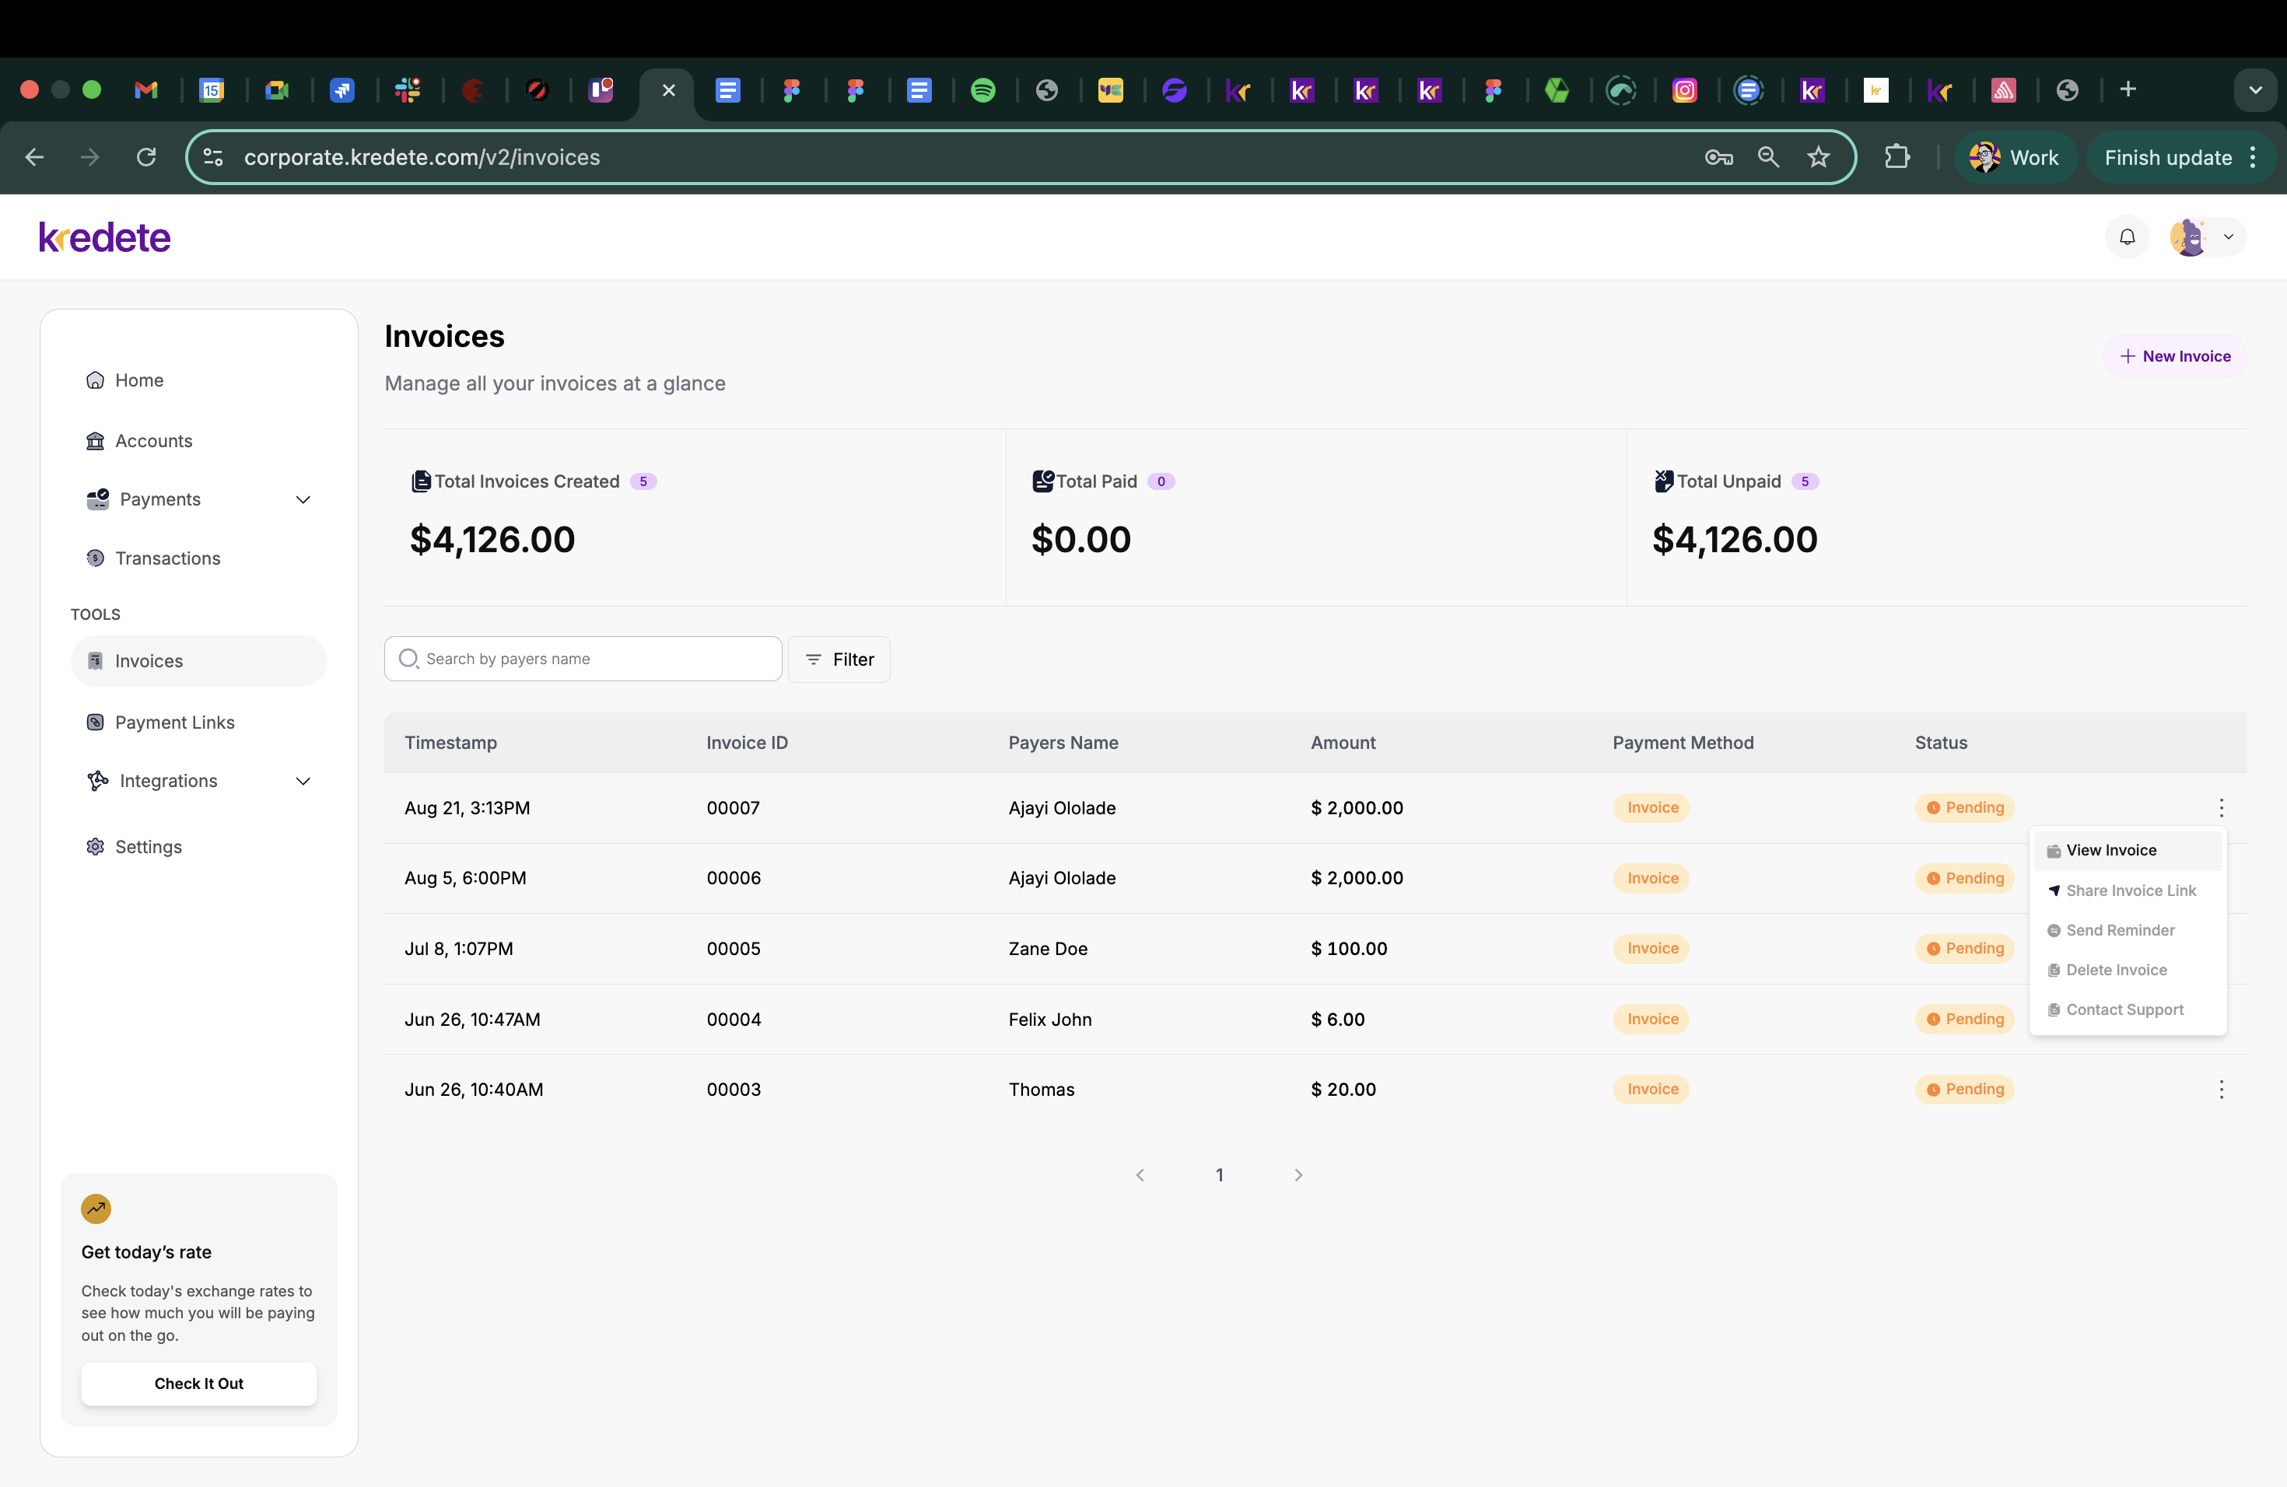
Task: Click the kebab menu for invoice 00007
Action: pos(2221,808)
